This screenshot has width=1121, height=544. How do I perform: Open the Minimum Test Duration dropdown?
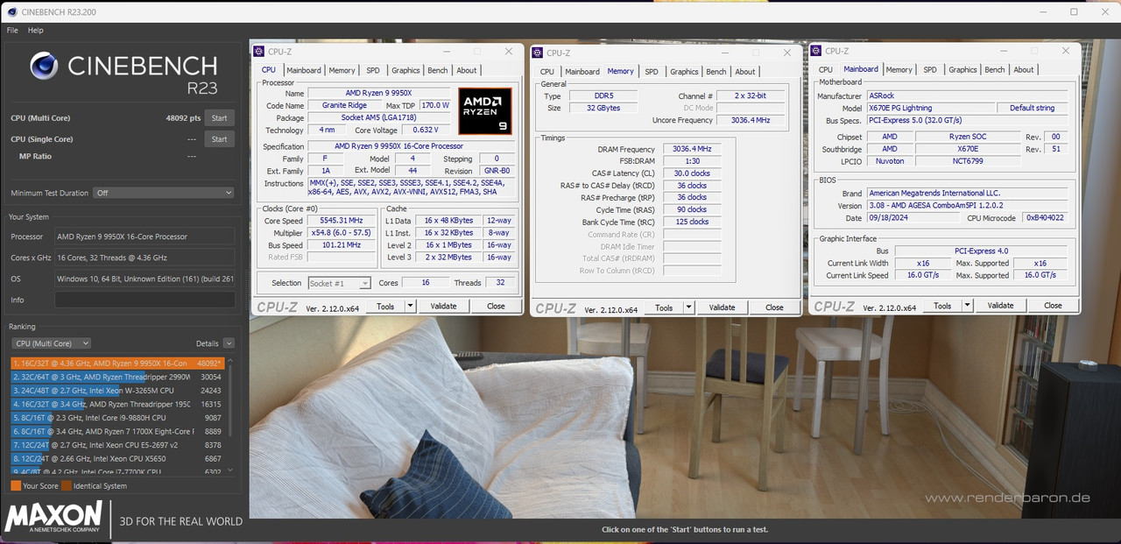164,193
